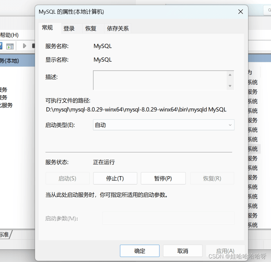The height and width of the screenshot is (262, 271).
Task: Confirm with the 确定 button
Action: (140, 251)
